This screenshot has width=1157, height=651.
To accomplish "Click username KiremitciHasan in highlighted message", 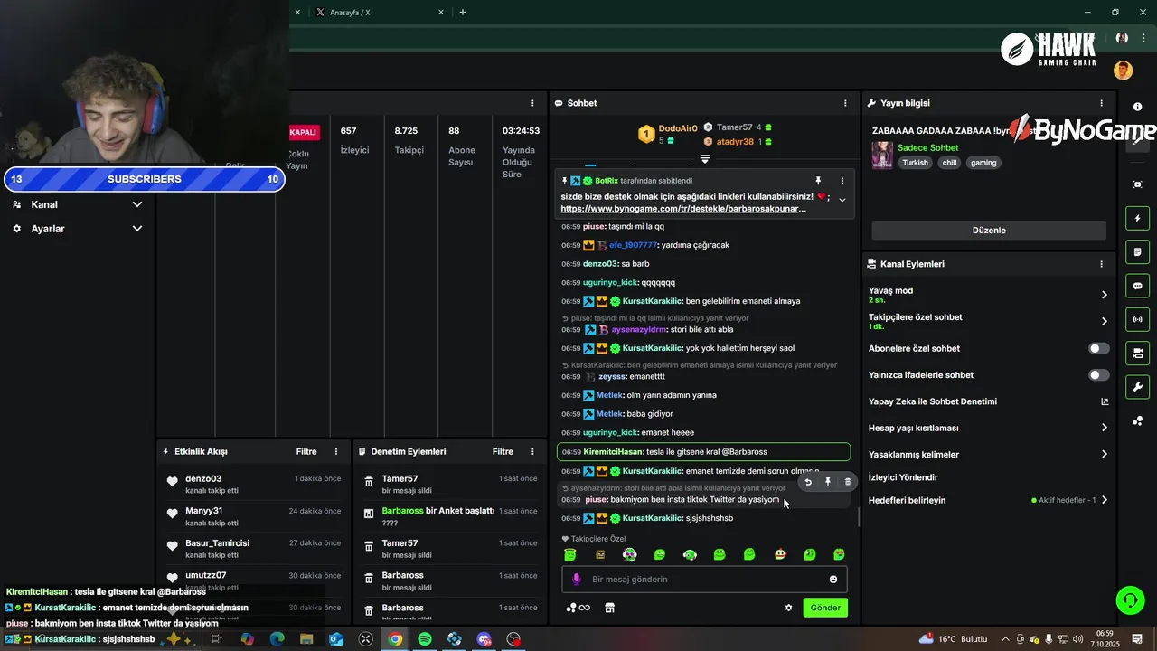I will (614, 451).
